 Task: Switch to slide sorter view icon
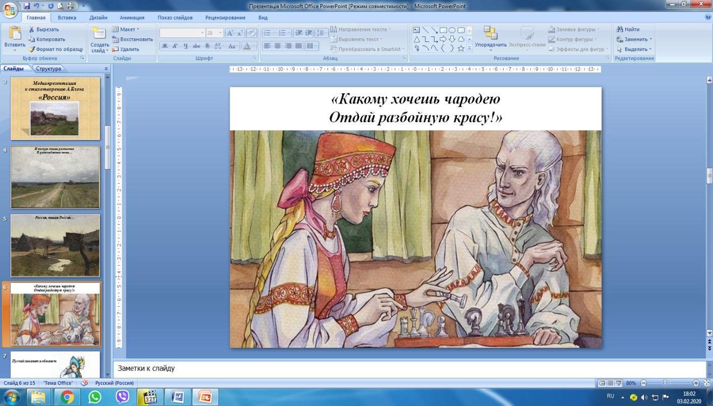tap(610, 383)
